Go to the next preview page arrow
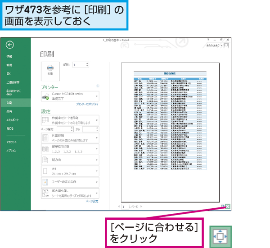The height and width of the screenshot is (248, 270). pyautogui.click(x=141, y=207)
